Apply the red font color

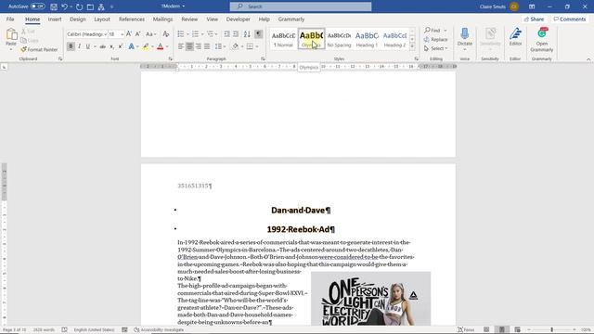click(161, 46)
